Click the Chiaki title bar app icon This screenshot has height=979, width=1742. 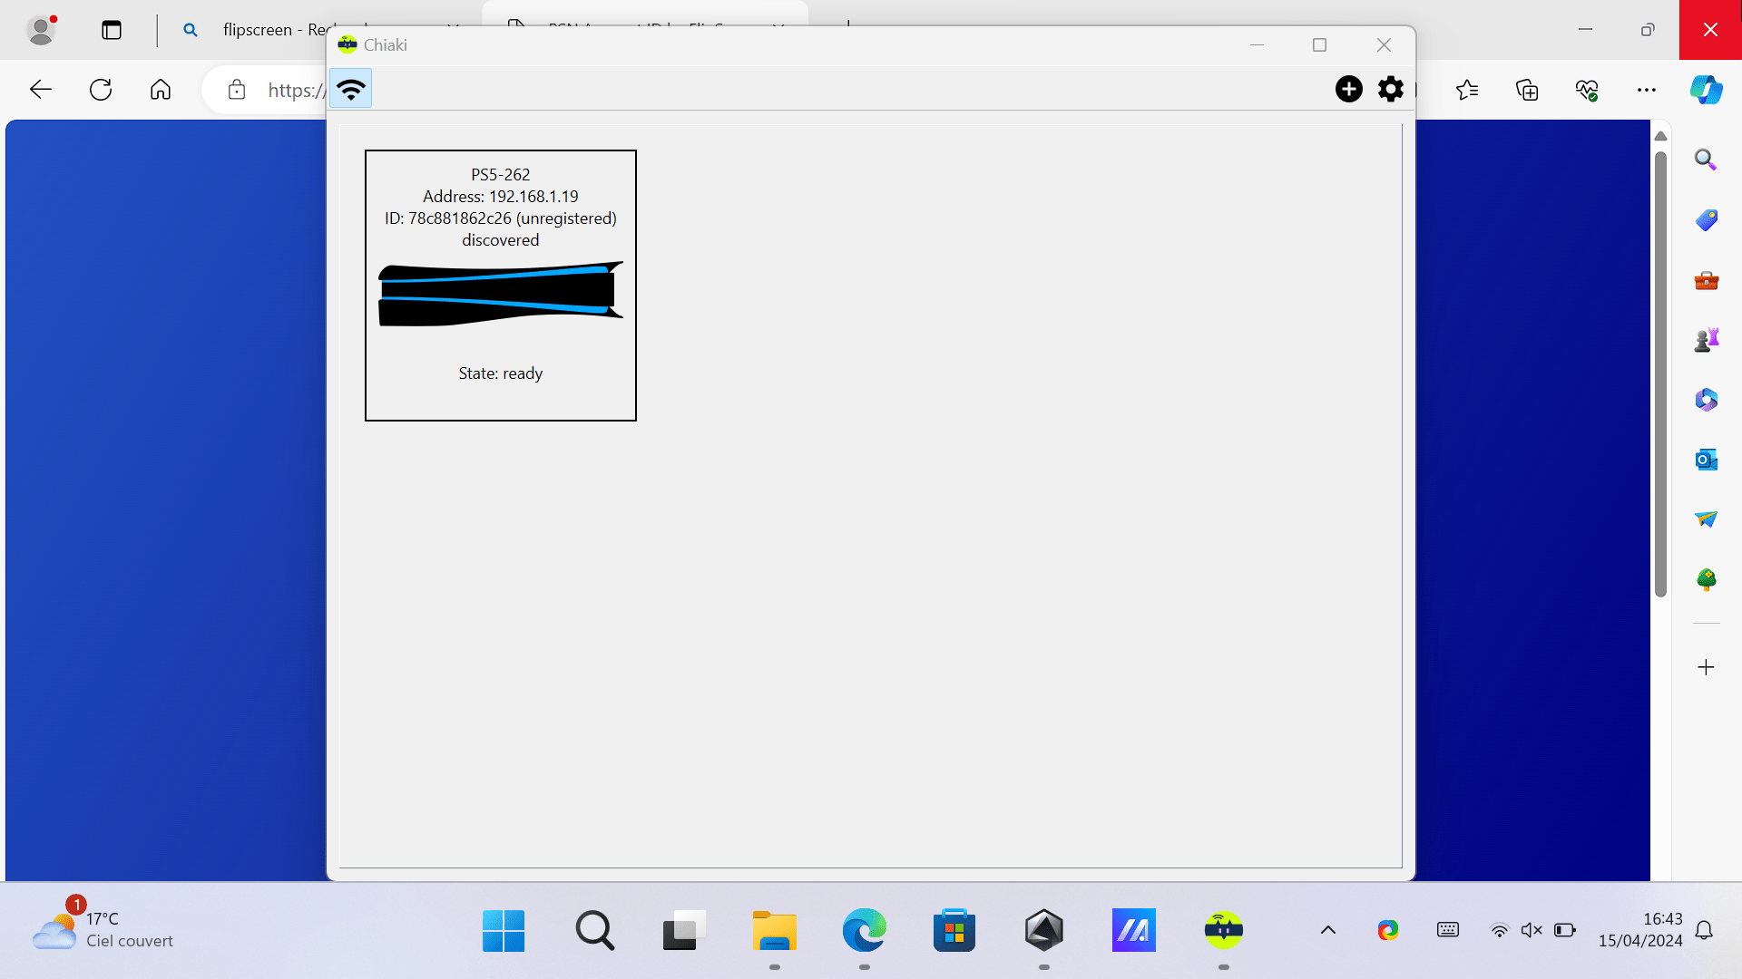(x=347, y=44)
